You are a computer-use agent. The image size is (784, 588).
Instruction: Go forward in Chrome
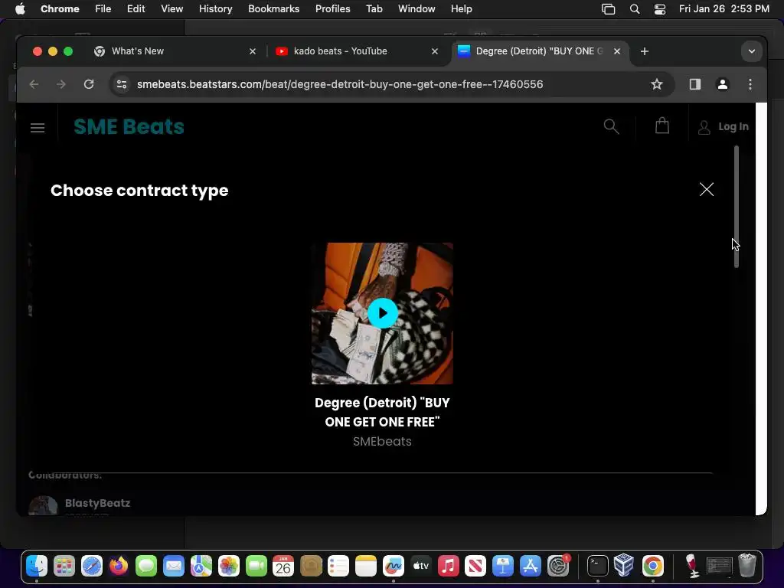pyautogui.click(x=61, y=84)
